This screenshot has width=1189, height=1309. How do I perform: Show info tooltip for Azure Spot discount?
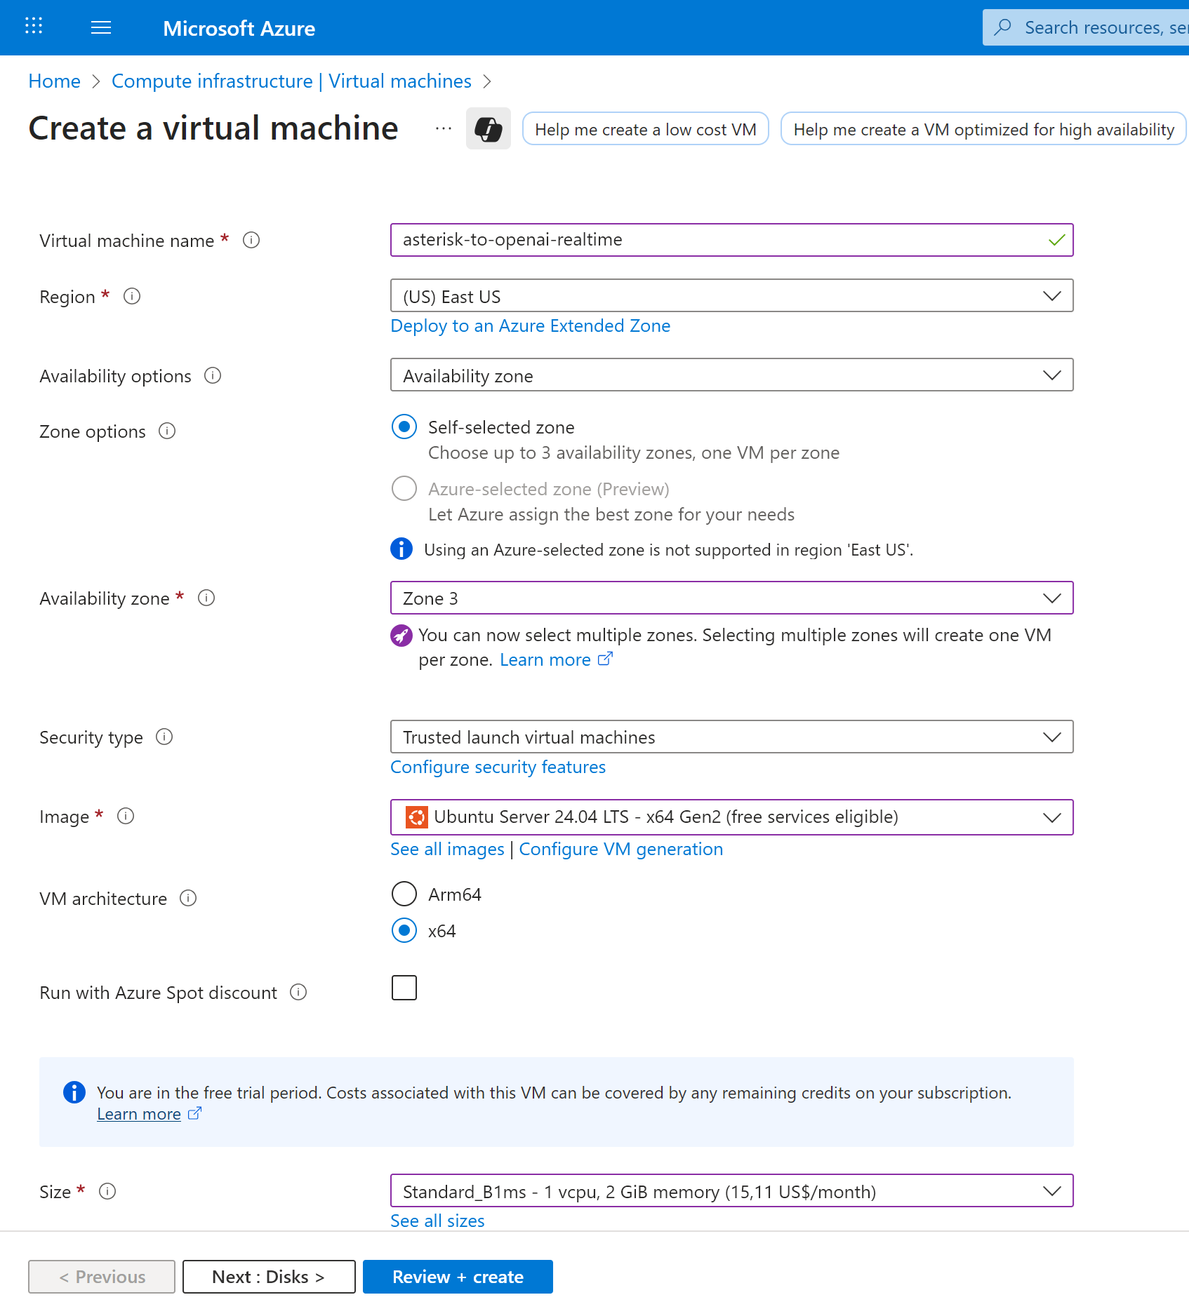(298, 993)
